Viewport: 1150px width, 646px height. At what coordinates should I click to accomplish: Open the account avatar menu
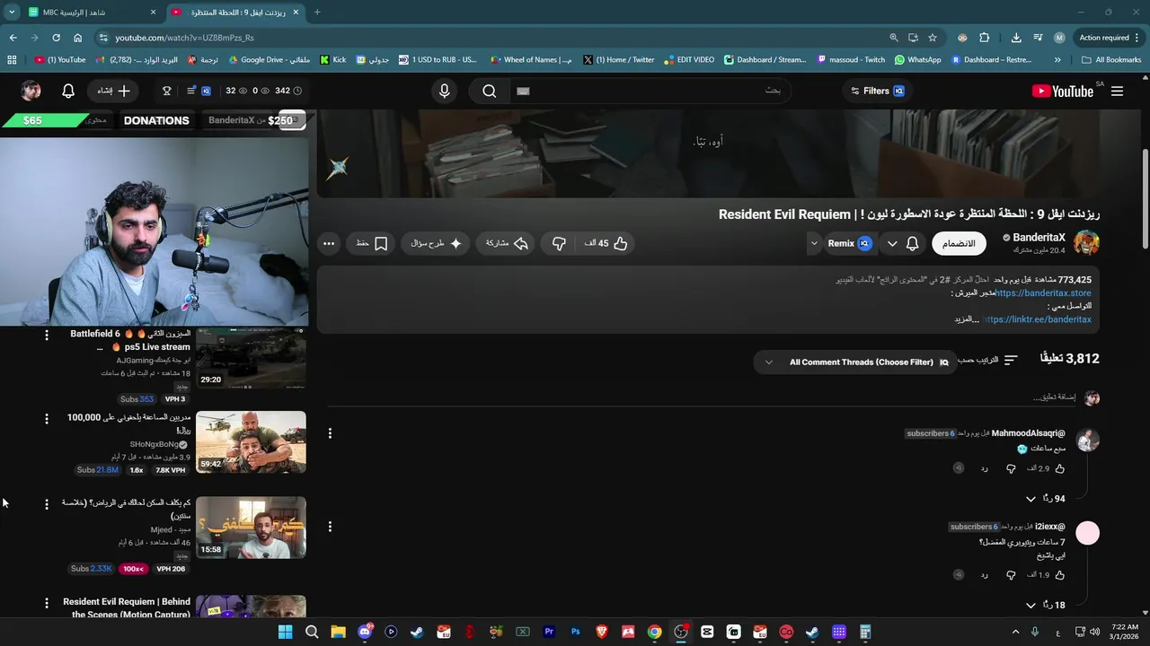[31, 91]
